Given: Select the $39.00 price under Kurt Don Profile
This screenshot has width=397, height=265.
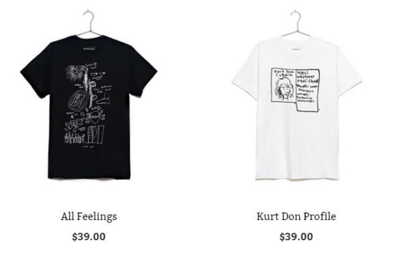Looking at the screenshot, I should pyautogui.click(x=297, y=236).
